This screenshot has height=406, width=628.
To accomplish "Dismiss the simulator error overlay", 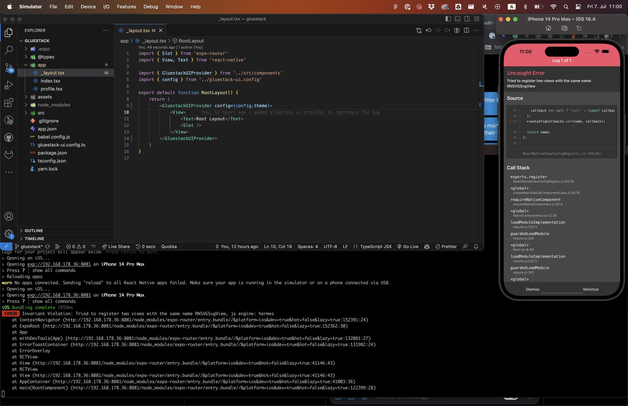I will click(x=533, y=289).
